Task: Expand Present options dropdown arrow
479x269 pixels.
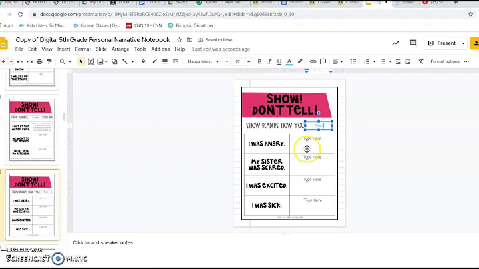Action: 464,43
